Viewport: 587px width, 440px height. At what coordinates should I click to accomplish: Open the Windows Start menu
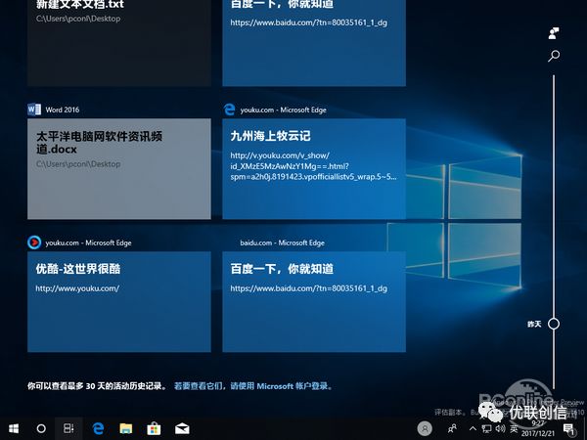(x=14, y=428)
